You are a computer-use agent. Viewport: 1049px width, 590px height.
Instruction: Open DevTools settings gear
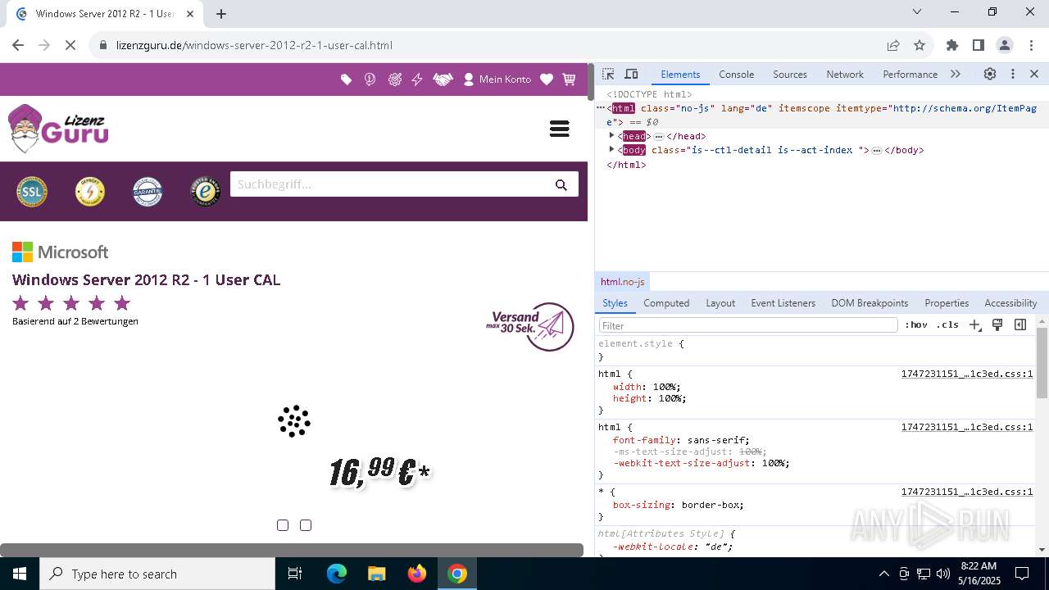tap(990, 74)
